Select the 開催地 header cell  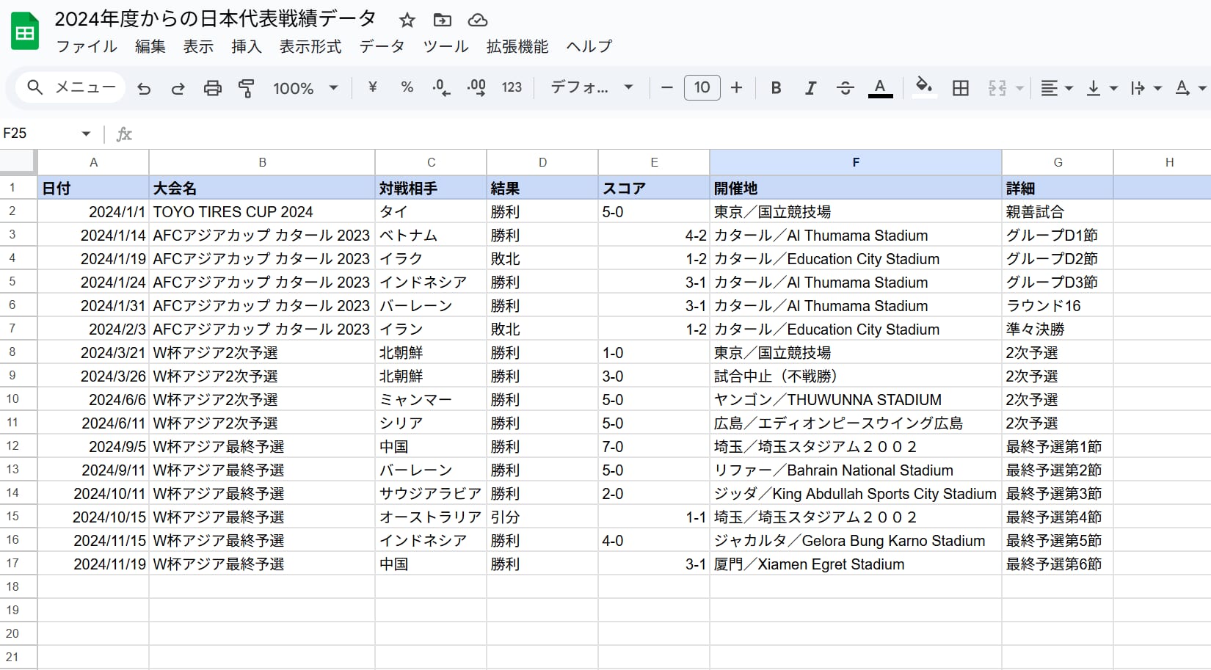coord(856,188)
